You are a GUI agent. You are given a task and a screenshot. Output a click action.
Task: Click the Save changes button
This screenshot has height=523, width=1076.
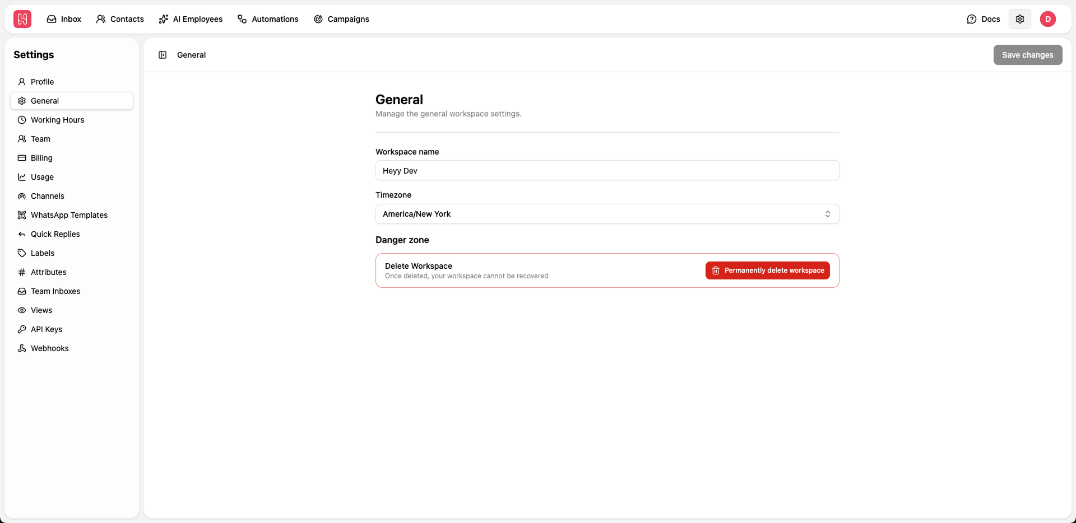pos(1027,54)
